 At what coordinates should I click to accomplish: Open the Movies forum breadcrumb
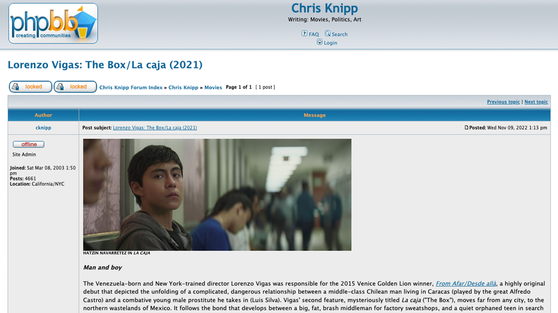tap(213, 87)
